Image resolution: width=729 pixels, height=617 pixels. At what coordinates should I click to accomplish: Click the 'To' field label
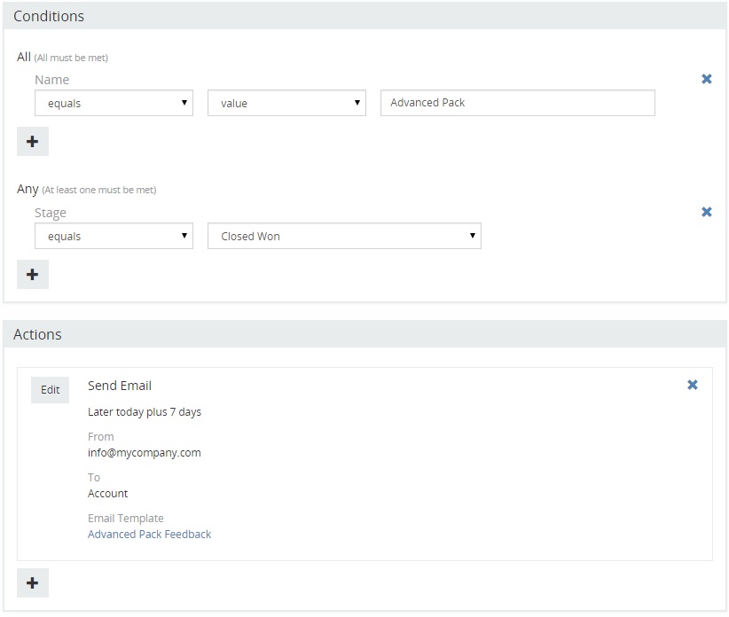(x=93, y=477)
